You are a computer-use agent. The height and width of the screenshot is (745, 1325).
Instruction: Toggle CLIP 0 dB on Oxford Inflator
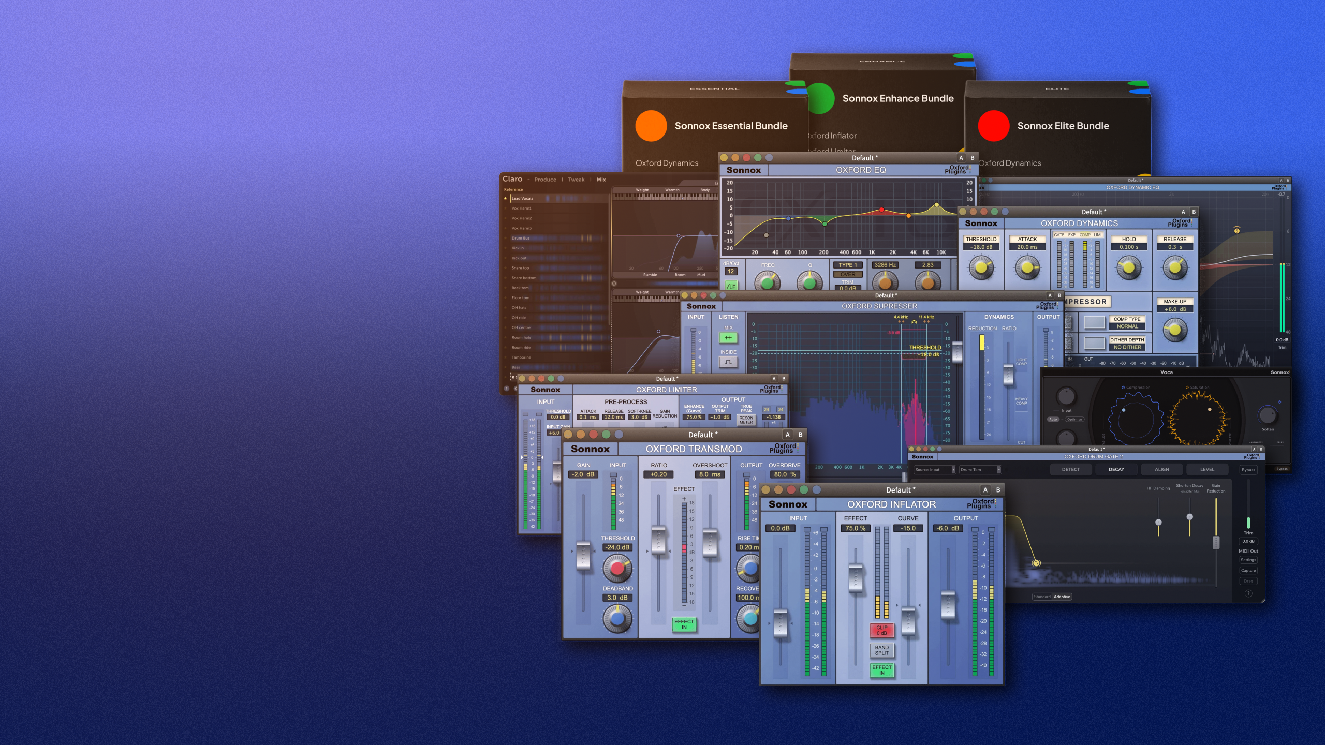pyautogui.click(x=882, y=630)
